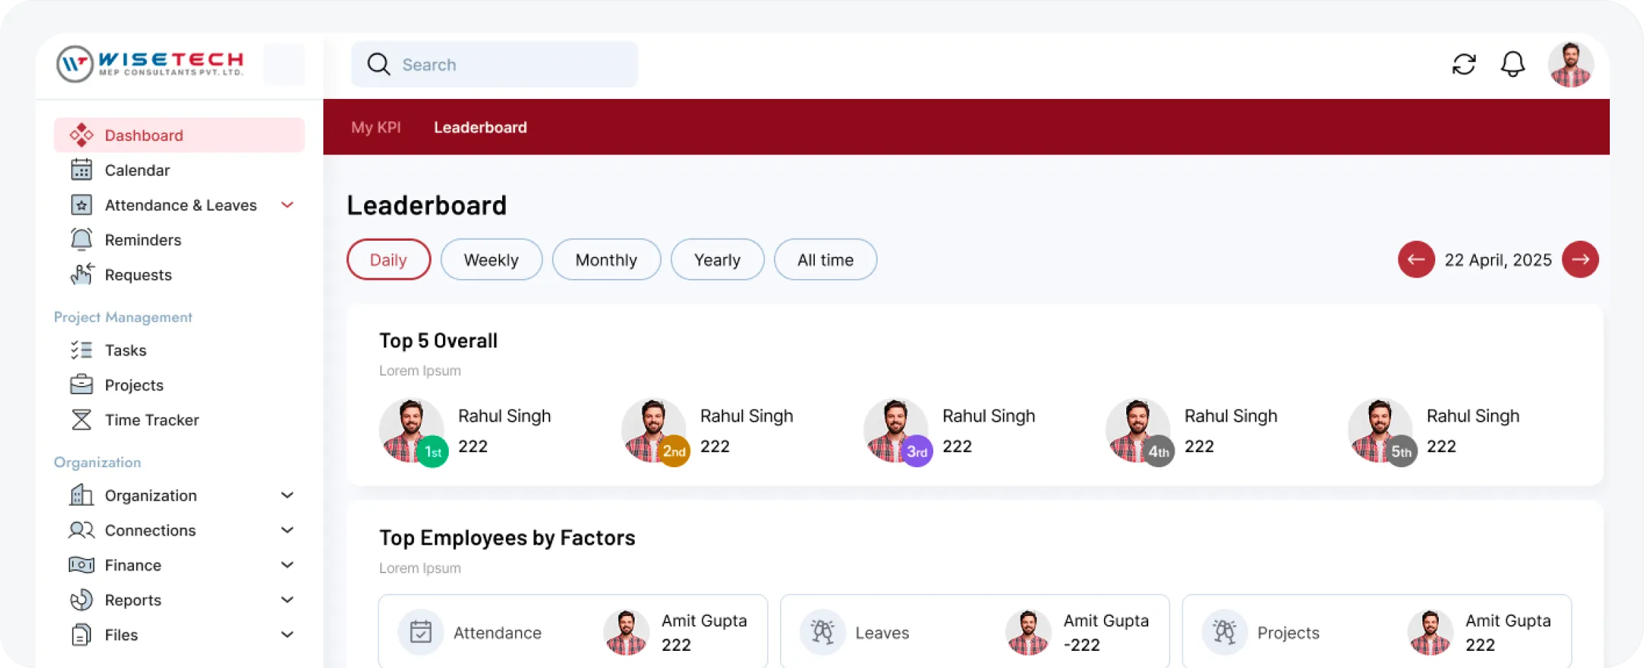Image resolution: width=1644 pixels, height=668 pixels.
Task: Expand Attendance & Leaves submenu
Action: coord(287,205)
